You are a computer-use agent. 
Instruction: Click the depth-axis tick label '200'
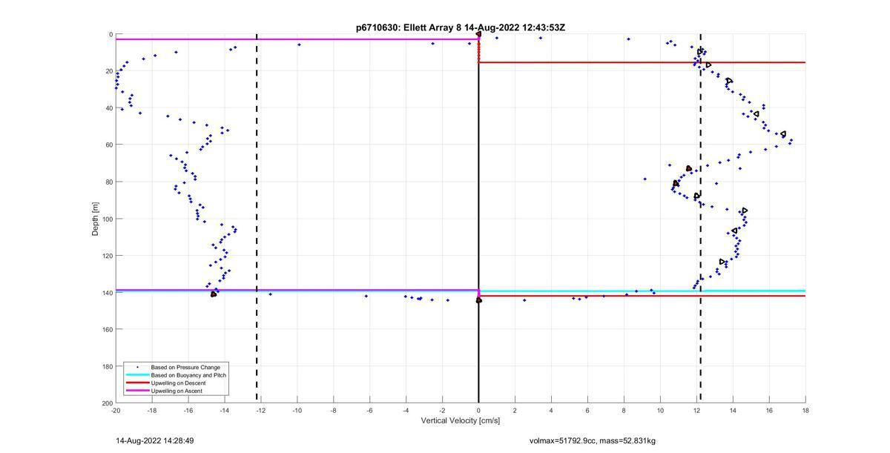pyautogui.click(x=107, y=403)
